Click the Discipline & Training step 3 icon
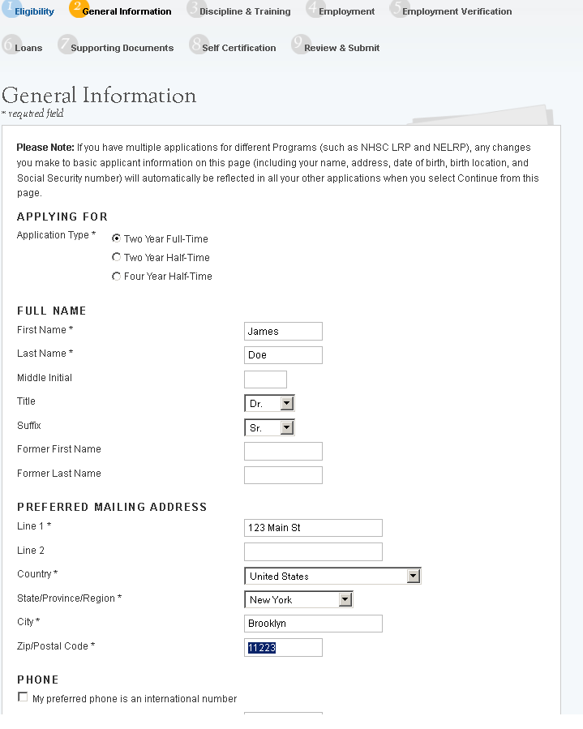 tap(195, 8)
